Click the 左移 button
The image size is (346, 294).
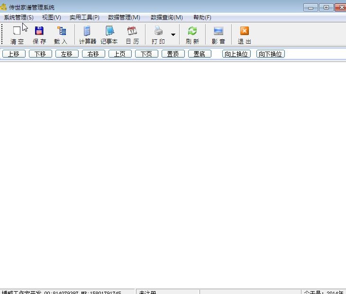(67, 54)
